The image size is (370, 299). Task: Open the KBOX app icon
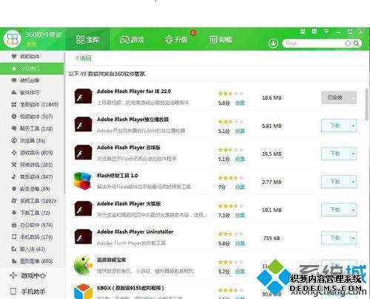(83, 292)
